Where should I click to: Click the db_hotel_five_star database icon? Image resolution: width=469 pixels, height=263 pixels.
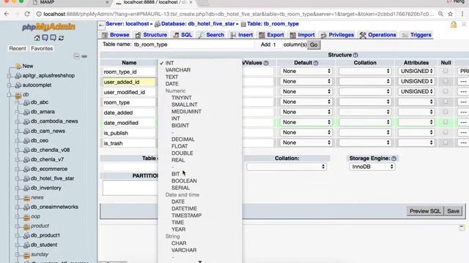(x=26, y=178)
